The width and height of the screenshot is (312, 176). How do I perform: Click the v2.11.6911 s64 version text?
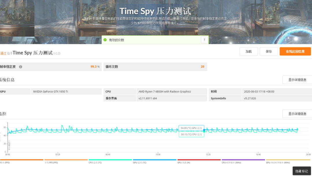148,98
